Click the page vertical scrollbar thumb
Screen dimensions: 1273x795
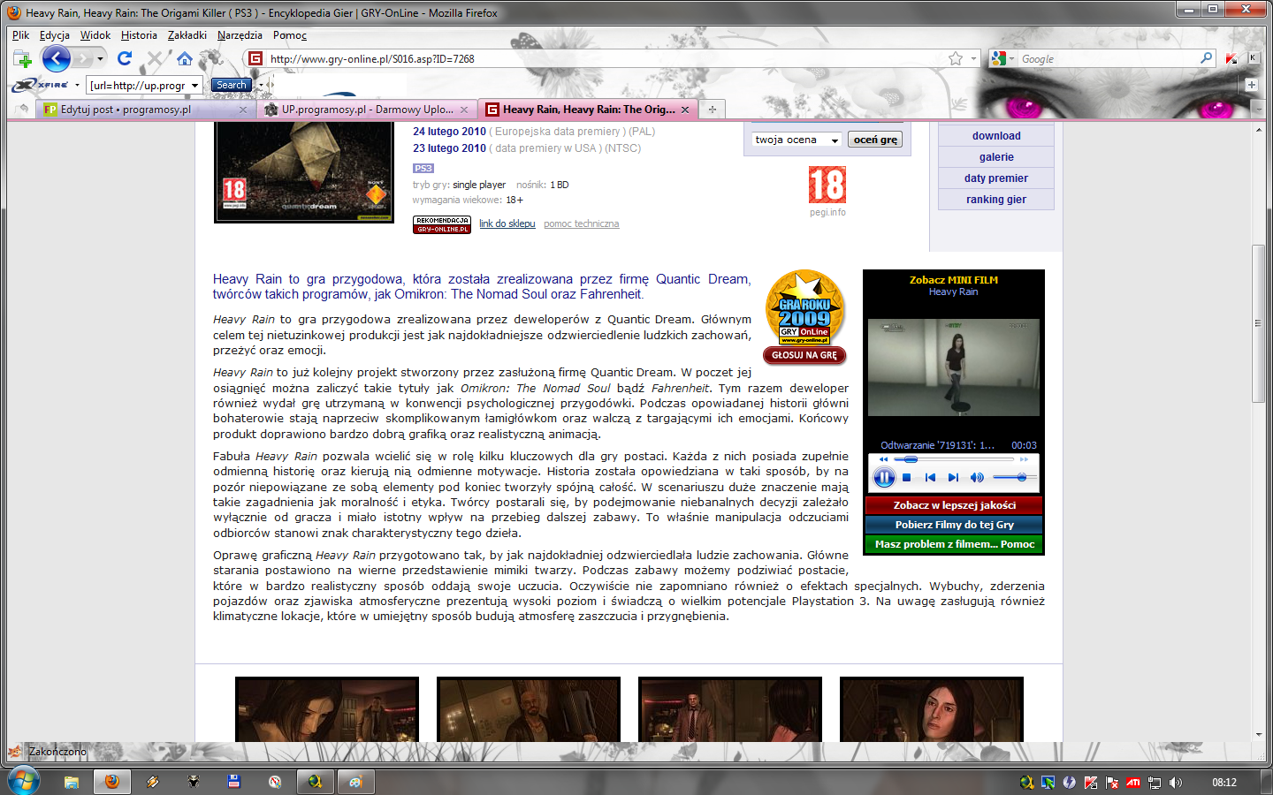[1258, 322]
